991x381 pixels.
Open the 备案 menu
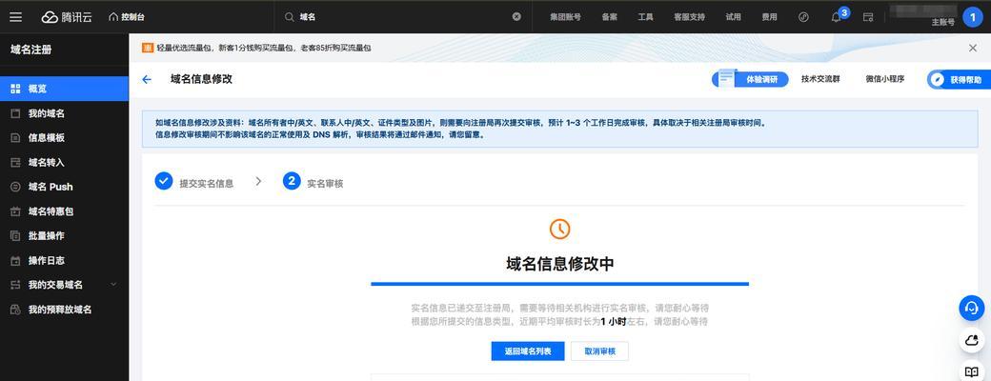pos(609,17)
